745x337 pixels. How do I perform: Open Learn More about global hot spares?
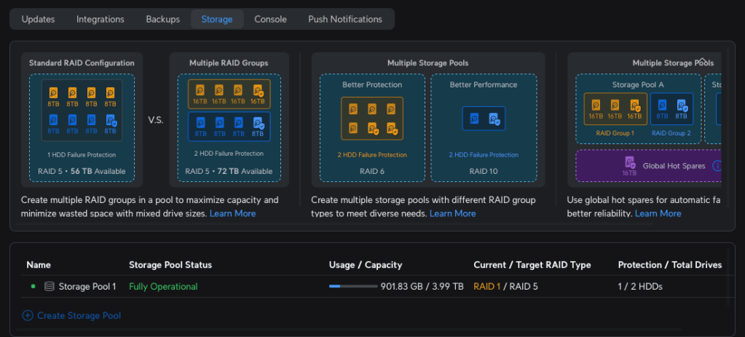point(658,213)
